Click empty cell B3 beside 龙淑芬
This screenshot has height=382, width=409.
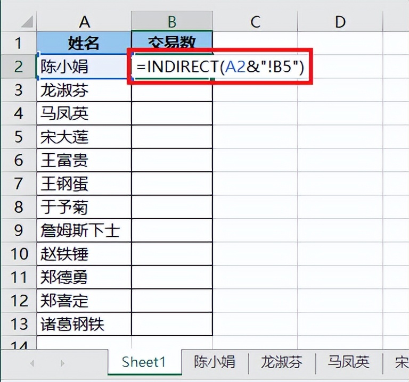(x=172, y=90)
